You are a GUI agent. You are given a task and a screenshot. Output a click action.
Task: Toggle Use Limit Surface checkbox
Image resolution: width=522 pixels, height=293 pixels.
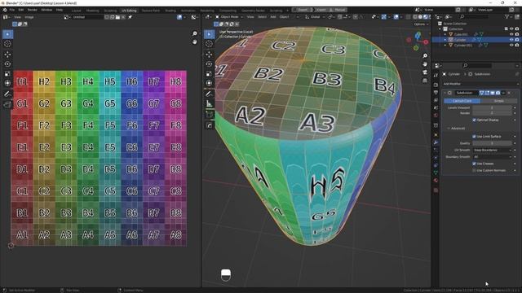474,137
